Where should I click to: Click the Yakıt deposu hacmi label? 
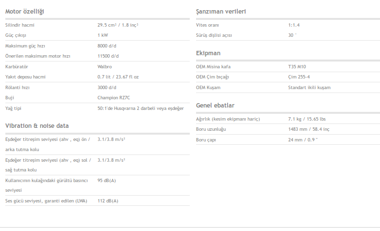click(x=25, y=77)
